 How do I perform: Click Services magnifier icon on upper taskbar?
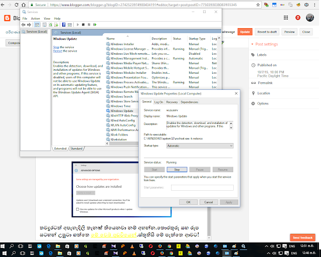[x=243, y=246]
